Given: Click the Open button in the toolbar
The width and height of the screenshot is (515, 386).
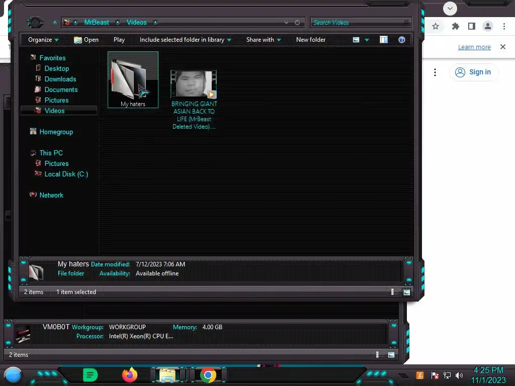Looking at the screenshot, I should click(x=87, y=40).
